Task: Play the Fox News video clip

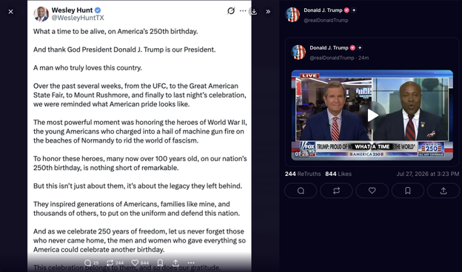Action: pyautogui.click(x=372, y=115)
